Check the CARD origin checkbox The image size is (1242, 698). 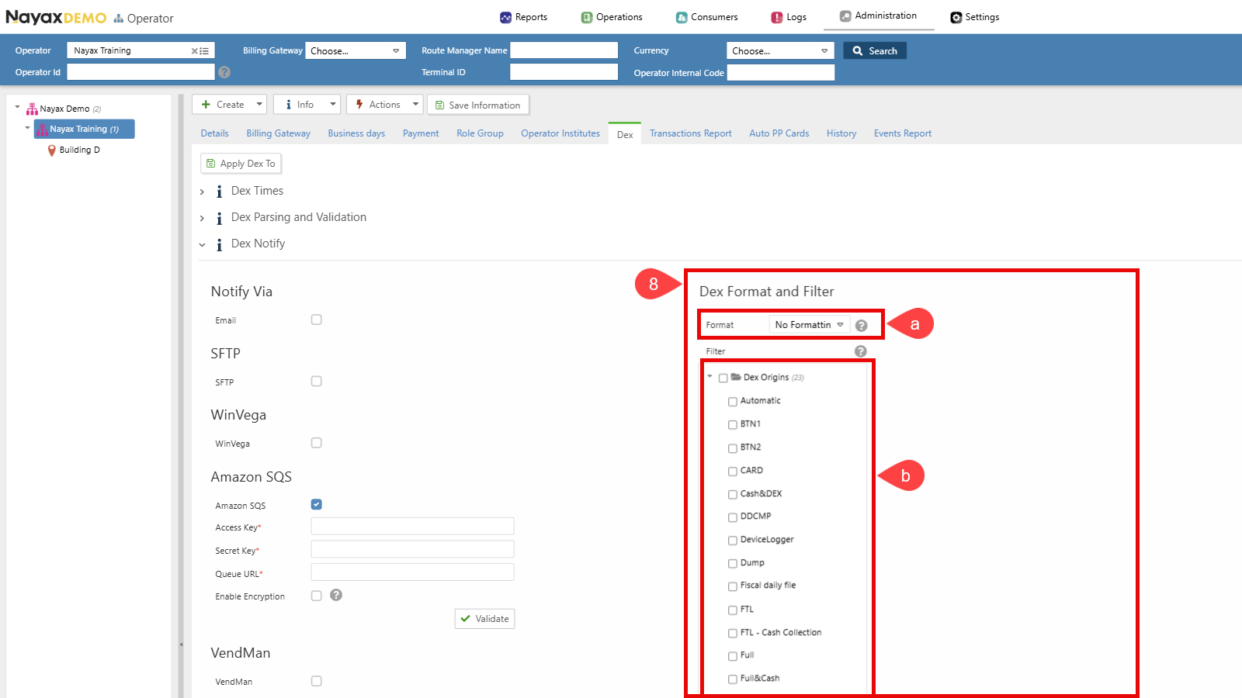coord(732,472)
